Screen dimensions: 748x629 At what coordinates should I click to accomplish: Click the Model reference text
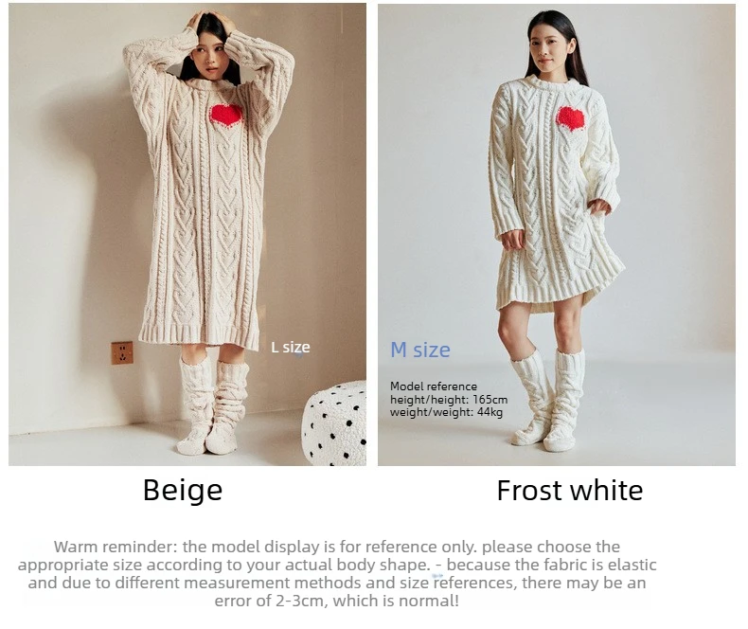434,386
